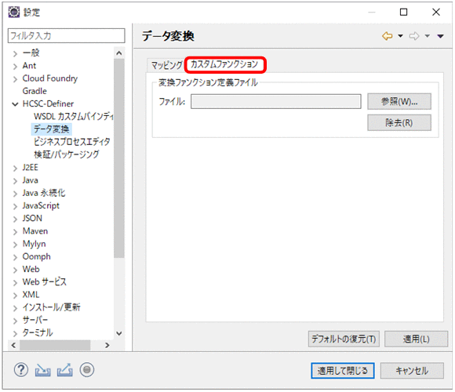
Task: Click the import preferences icon
Action: coord(42,370)
